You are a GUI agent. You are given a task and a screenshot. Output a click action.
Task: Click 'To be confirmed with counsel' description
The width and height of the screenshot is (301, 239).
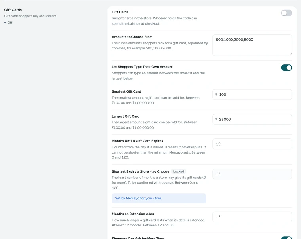(151, 182)
